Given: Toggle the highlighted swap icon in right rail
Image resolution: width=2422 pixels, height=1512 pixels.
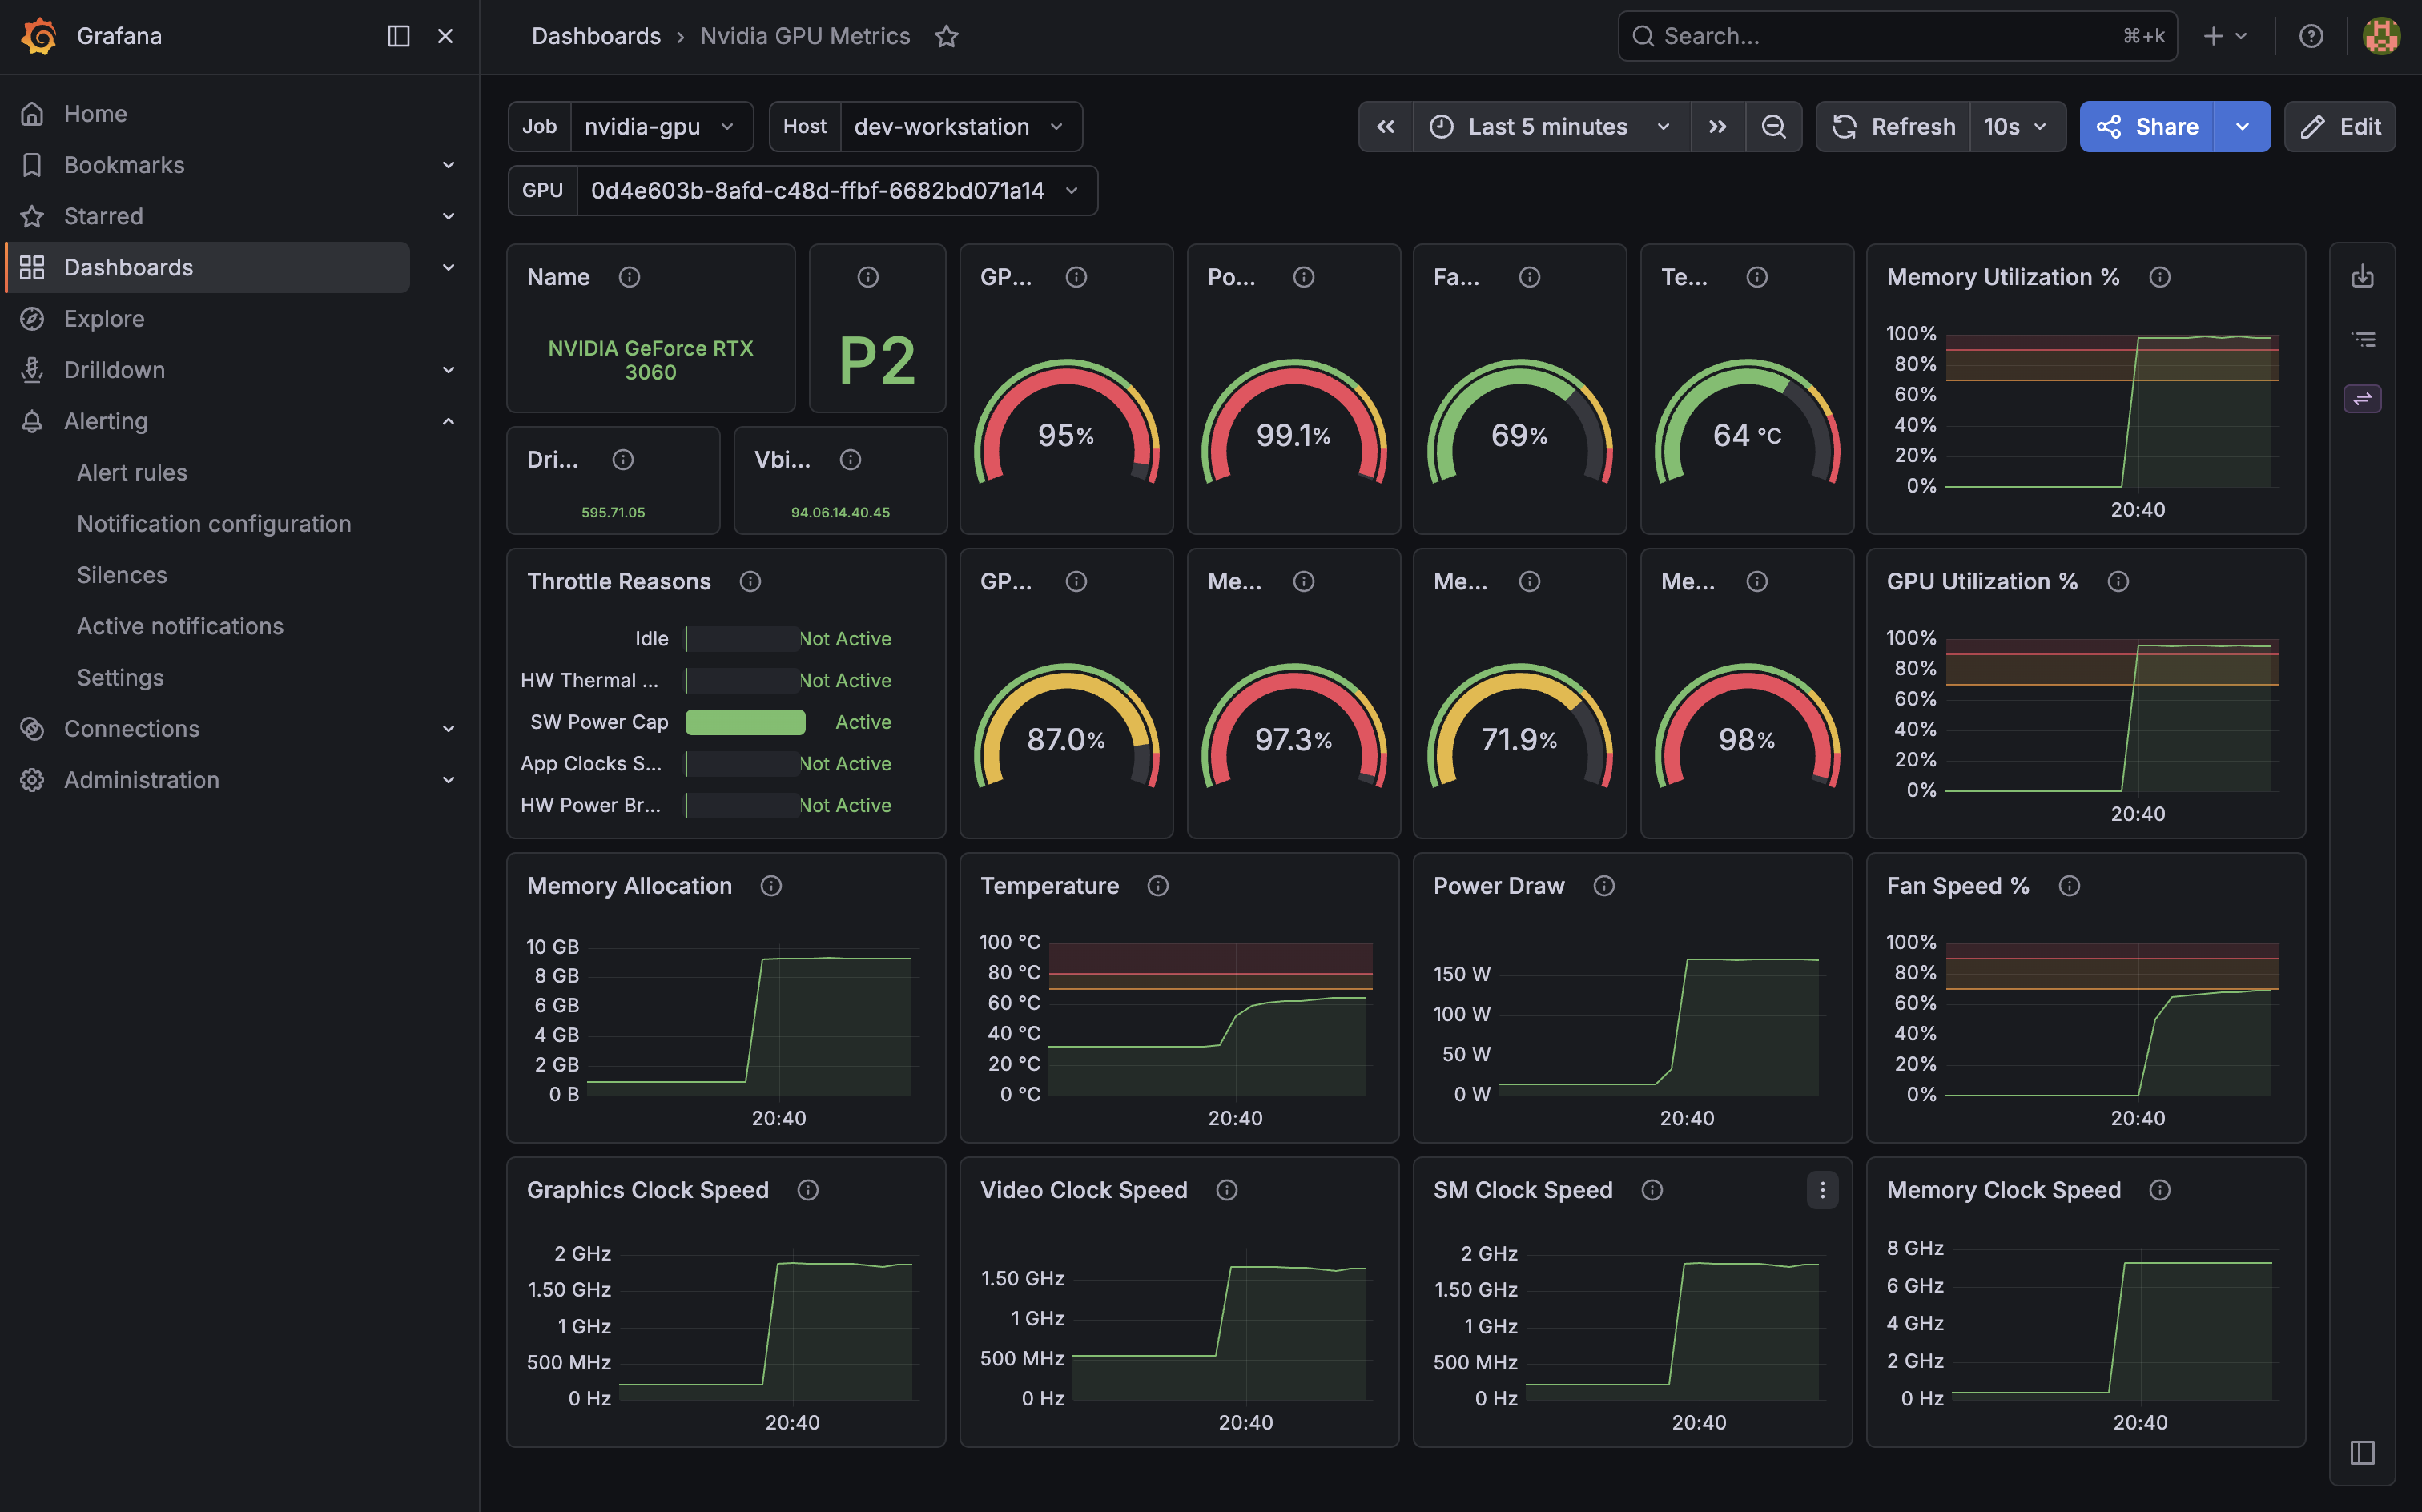Looking at the screenshot, I should tap(2362, 399).
